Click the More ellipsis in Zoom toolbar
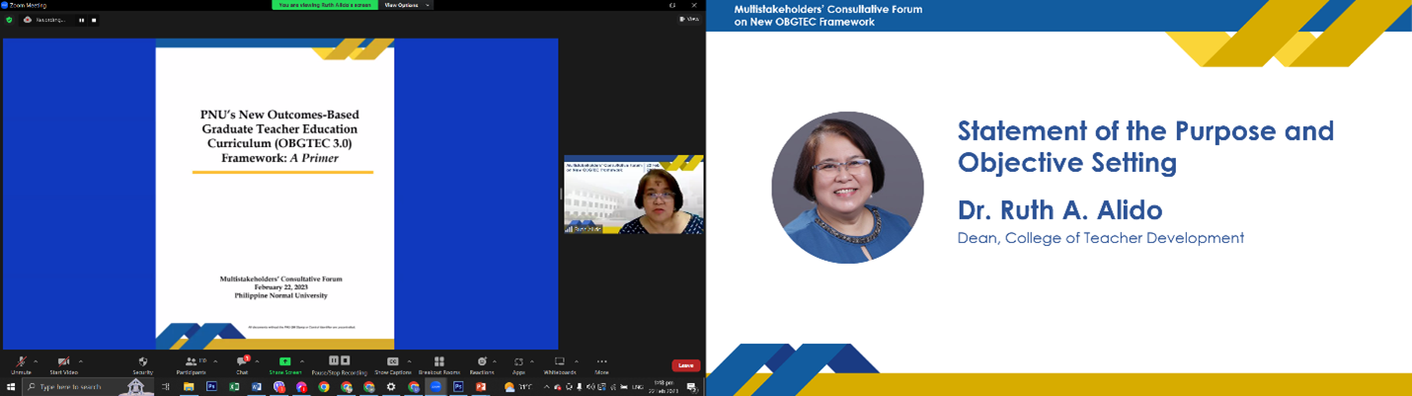 (x=601, y=362)
